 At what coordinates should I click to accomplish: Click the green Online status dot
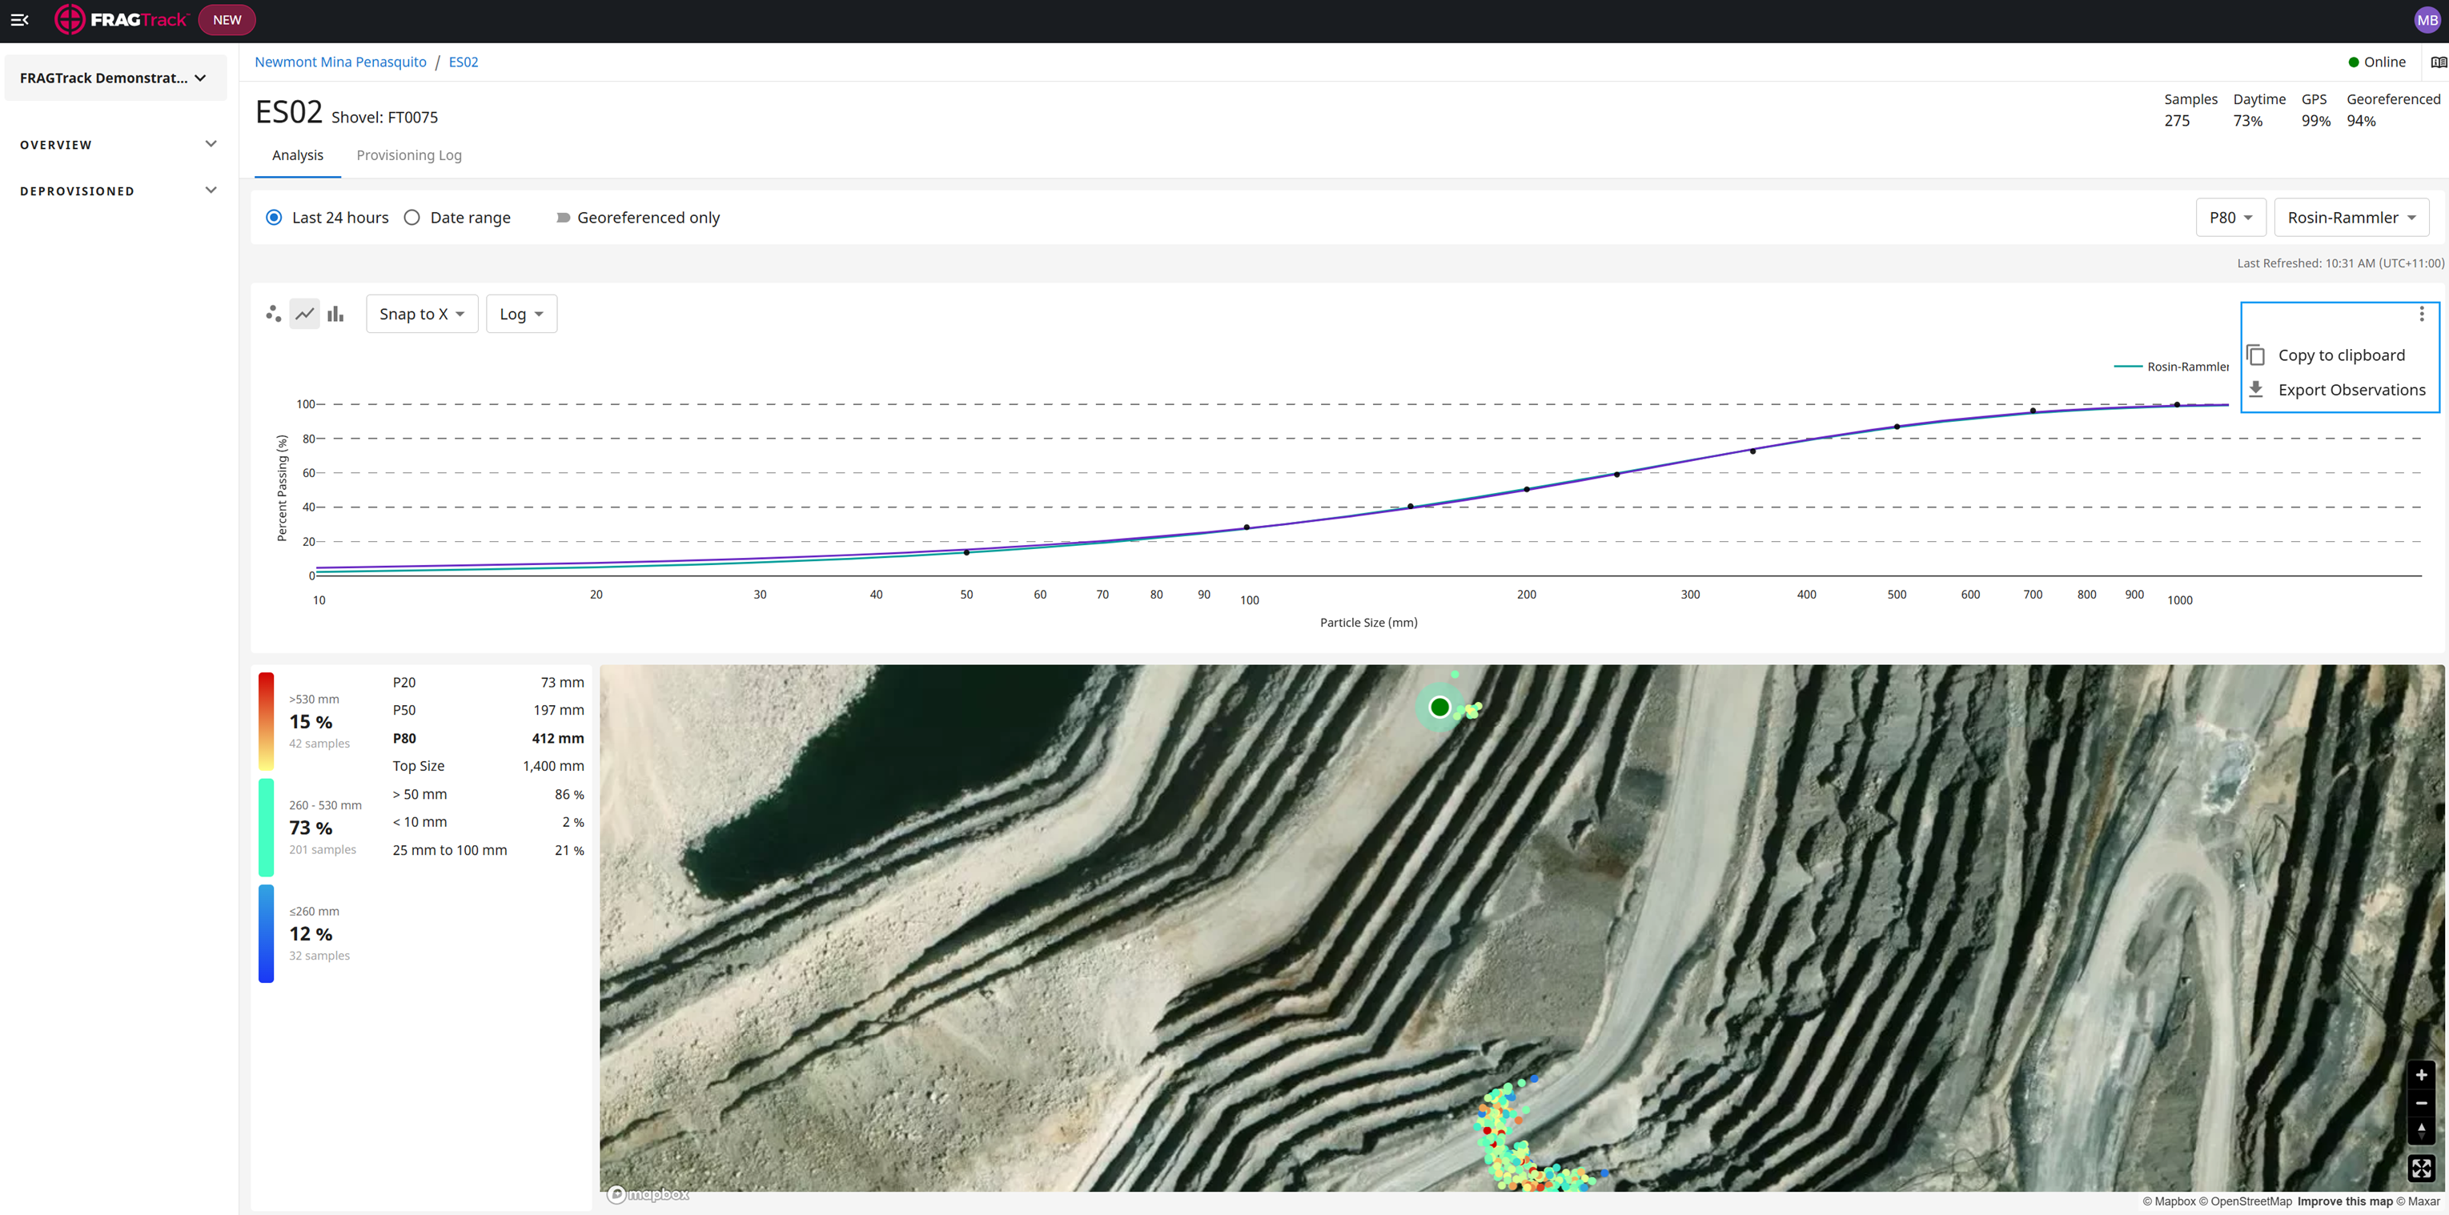pos(2354,62)
